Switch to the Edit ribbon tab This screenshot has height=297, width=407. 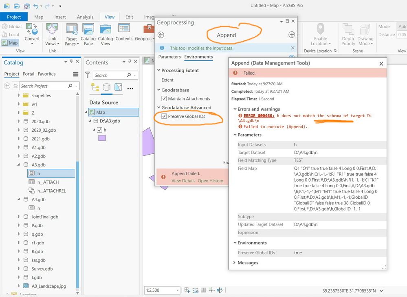coord(129,17)
